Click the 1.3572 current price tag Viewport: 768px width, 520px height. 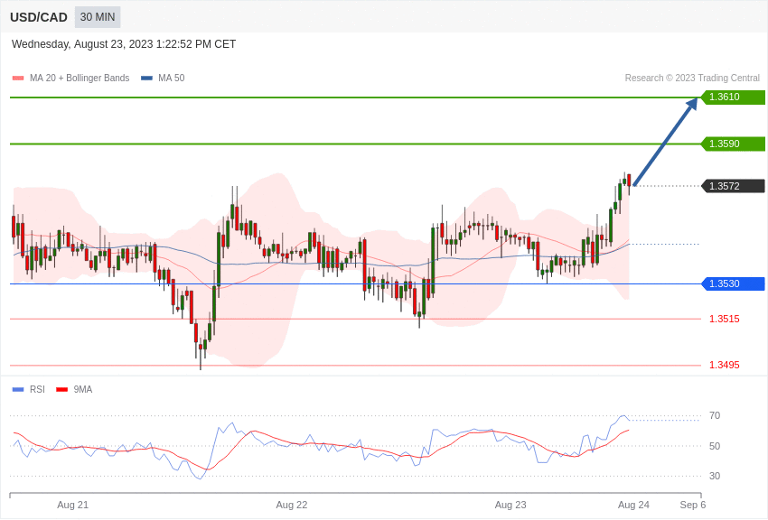click(733, 186)
